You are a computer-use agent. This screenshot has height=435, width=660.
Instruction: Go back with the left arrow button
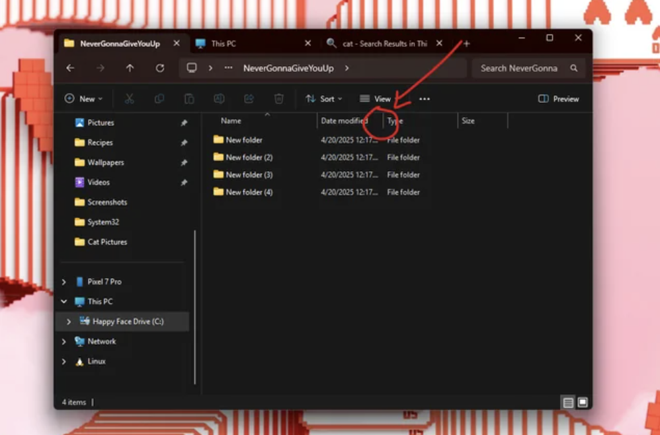(70, 68)
